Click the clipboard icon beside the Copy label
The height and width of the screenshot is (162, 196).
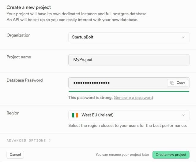[x=172, y=83]
